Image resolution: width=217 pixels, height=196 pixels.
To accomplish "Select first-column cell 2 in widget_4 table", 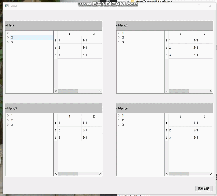I will (181, 130).
